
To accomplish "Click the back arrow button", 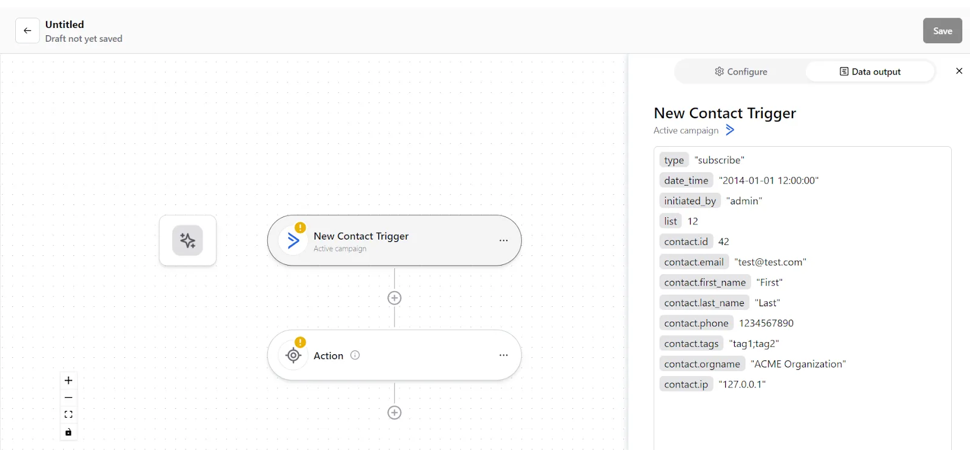I will pyautogui.click(x=27, y=30).
